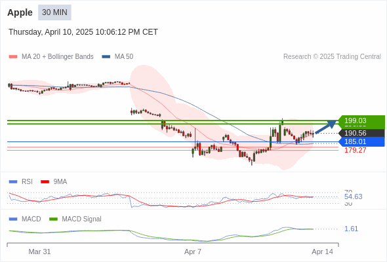Click the Mar 31 date axis label
Image resolution: width=387 pixels, height=262 pixels.
tap(39, 252)
